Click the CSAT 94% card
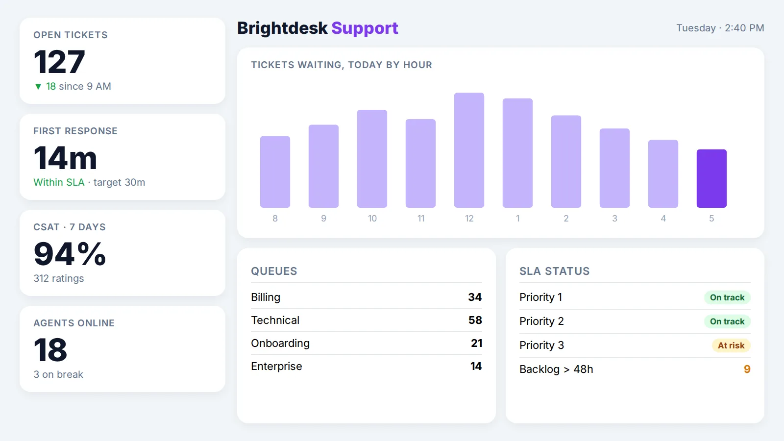The height and width of the screenshot is (441, 784). (122, 253)
